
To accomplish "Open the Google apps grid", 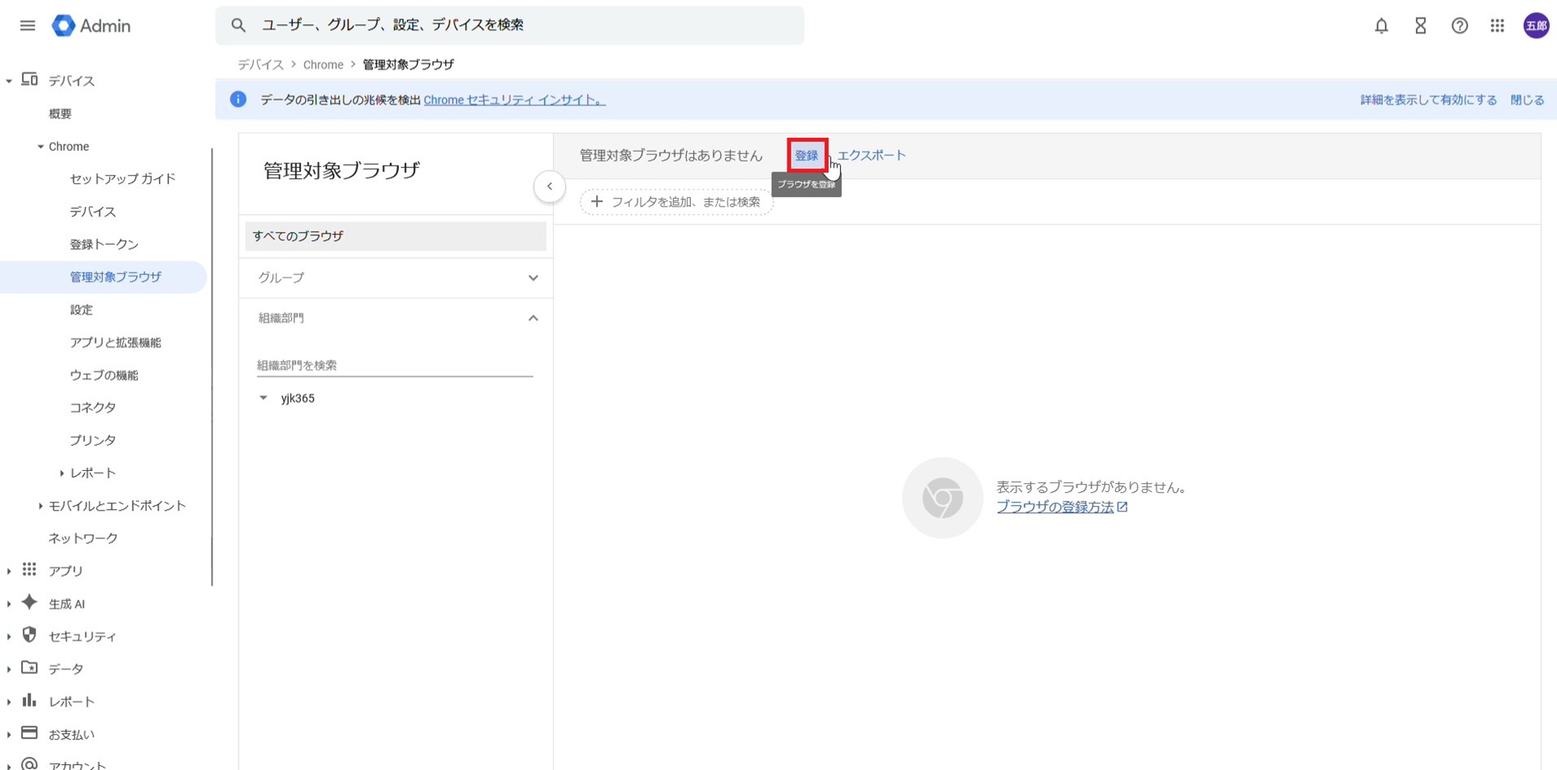I will (x=1497, y=26).
